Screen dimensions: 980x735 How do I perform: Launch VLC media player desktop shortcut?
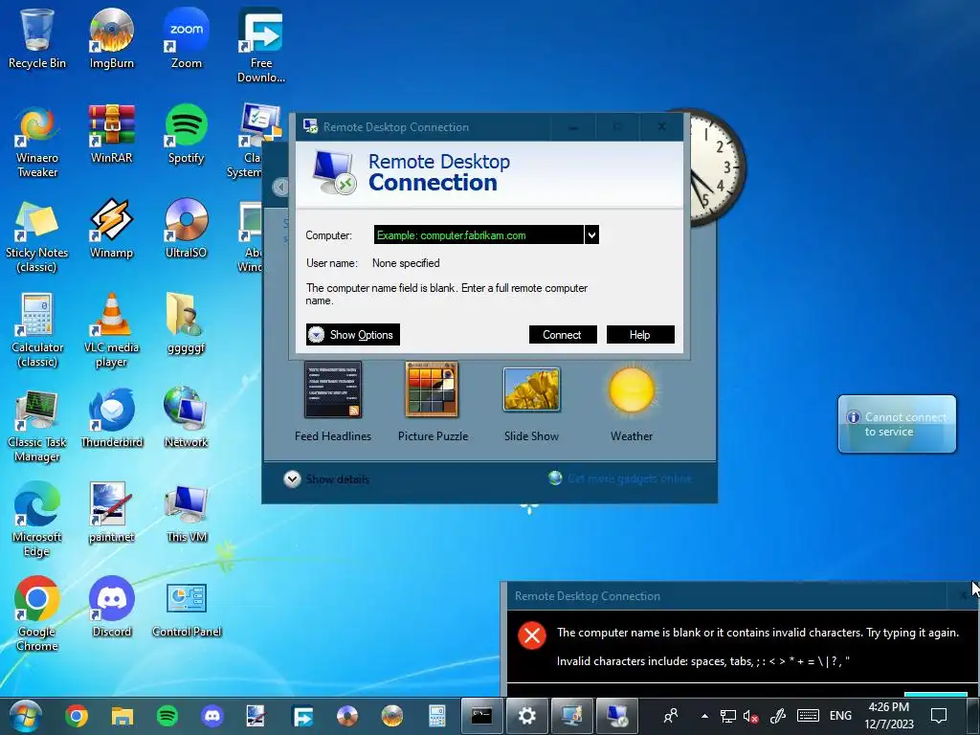click(x=111, y=331)
